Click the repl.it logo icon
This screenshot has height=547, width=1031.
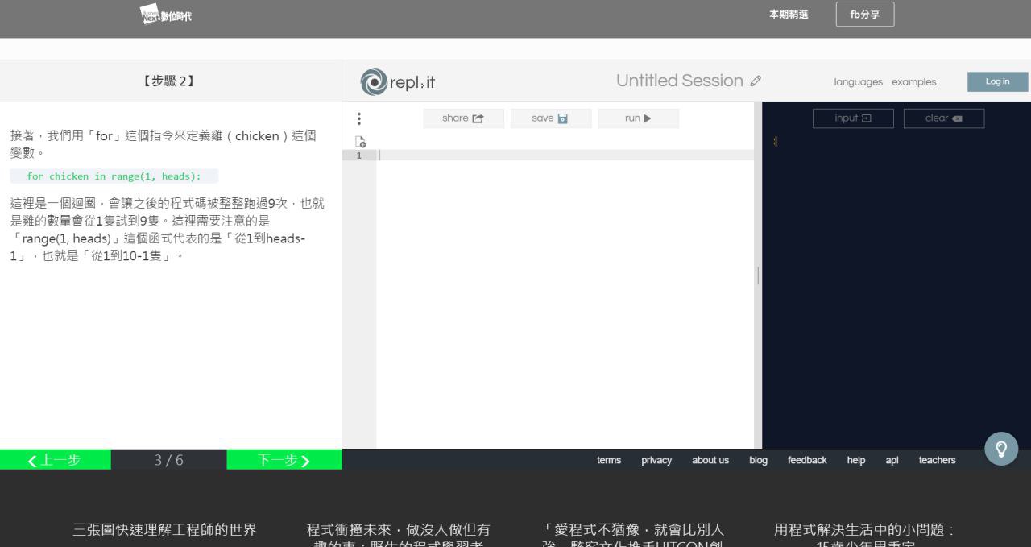(x=373, y=81)
